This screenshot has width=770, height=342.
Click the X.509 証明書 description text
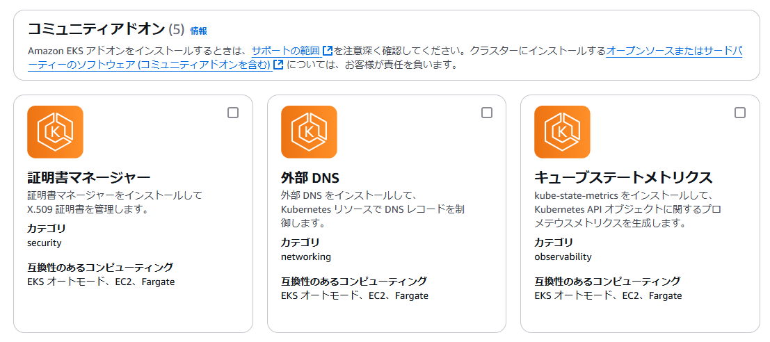(x=114, y=202)
